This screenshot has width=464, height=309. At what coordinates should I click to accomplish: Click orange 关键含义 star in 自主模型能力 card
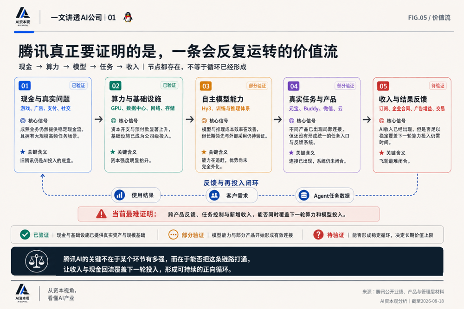point(204,152)
